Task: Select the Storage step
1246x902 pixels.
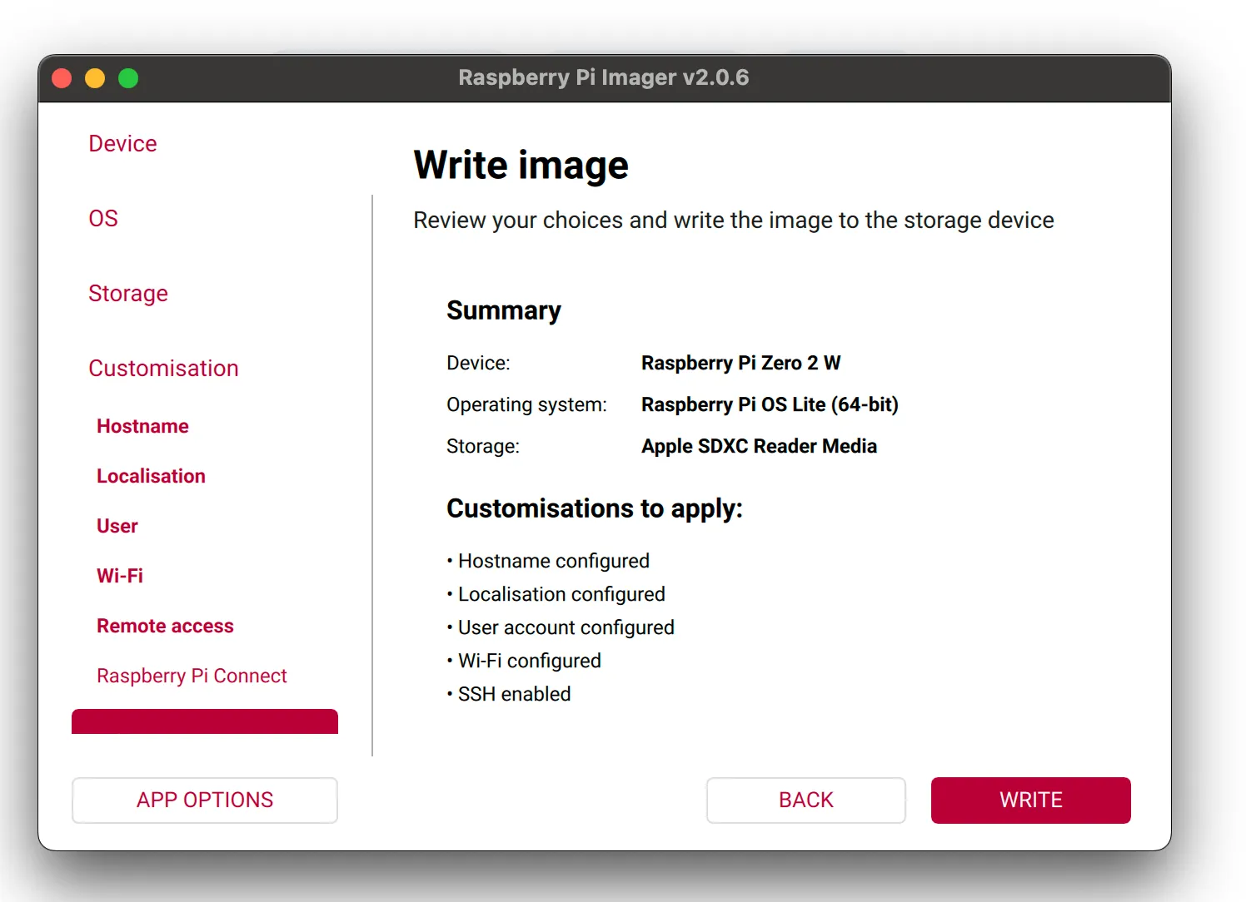Action: [128, 294]
